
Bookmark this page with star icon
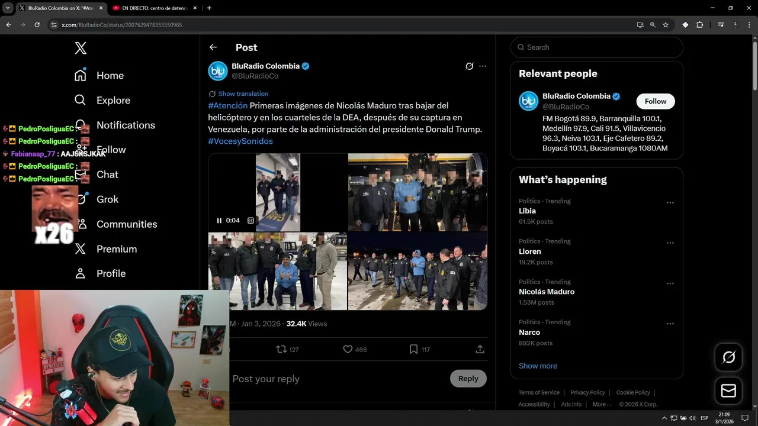coord(666,25)
